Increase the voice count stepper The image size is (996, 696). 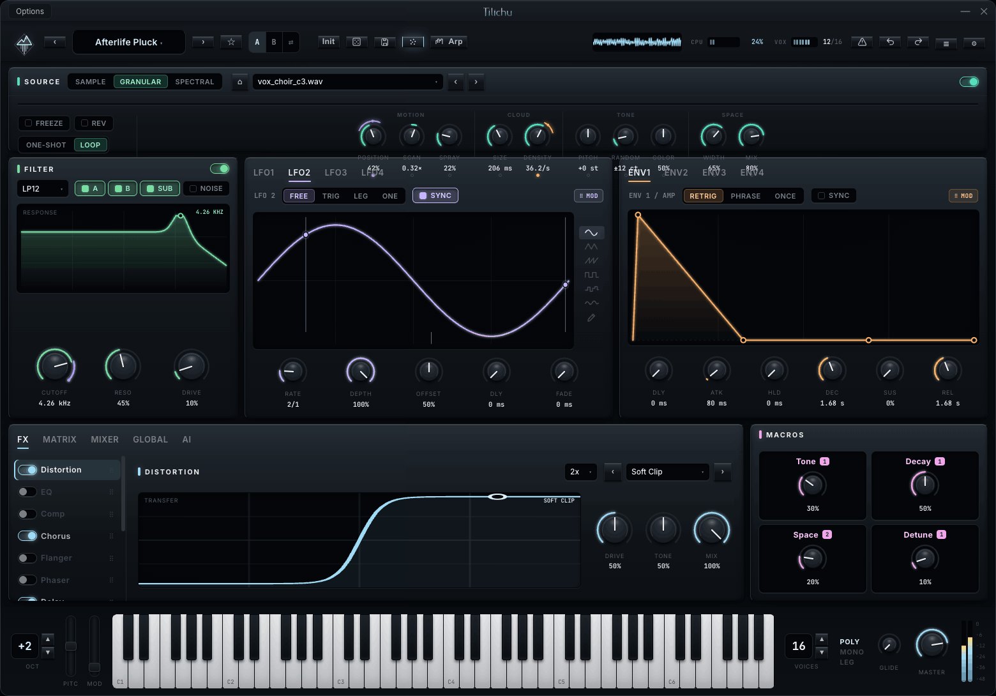pyautogui.click(x=822, y=639)
